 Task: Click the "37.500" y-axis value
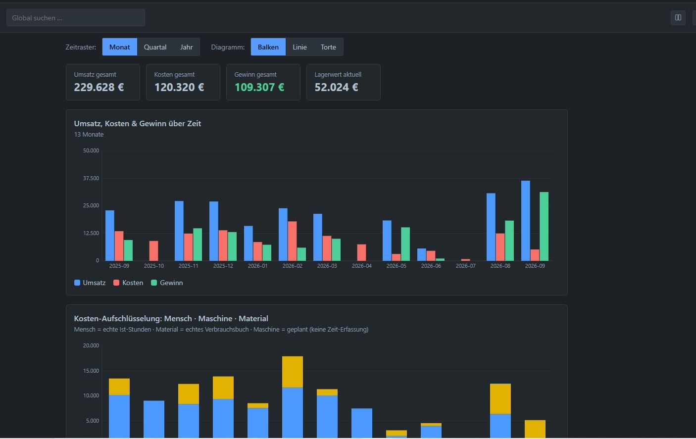[91, 178]
